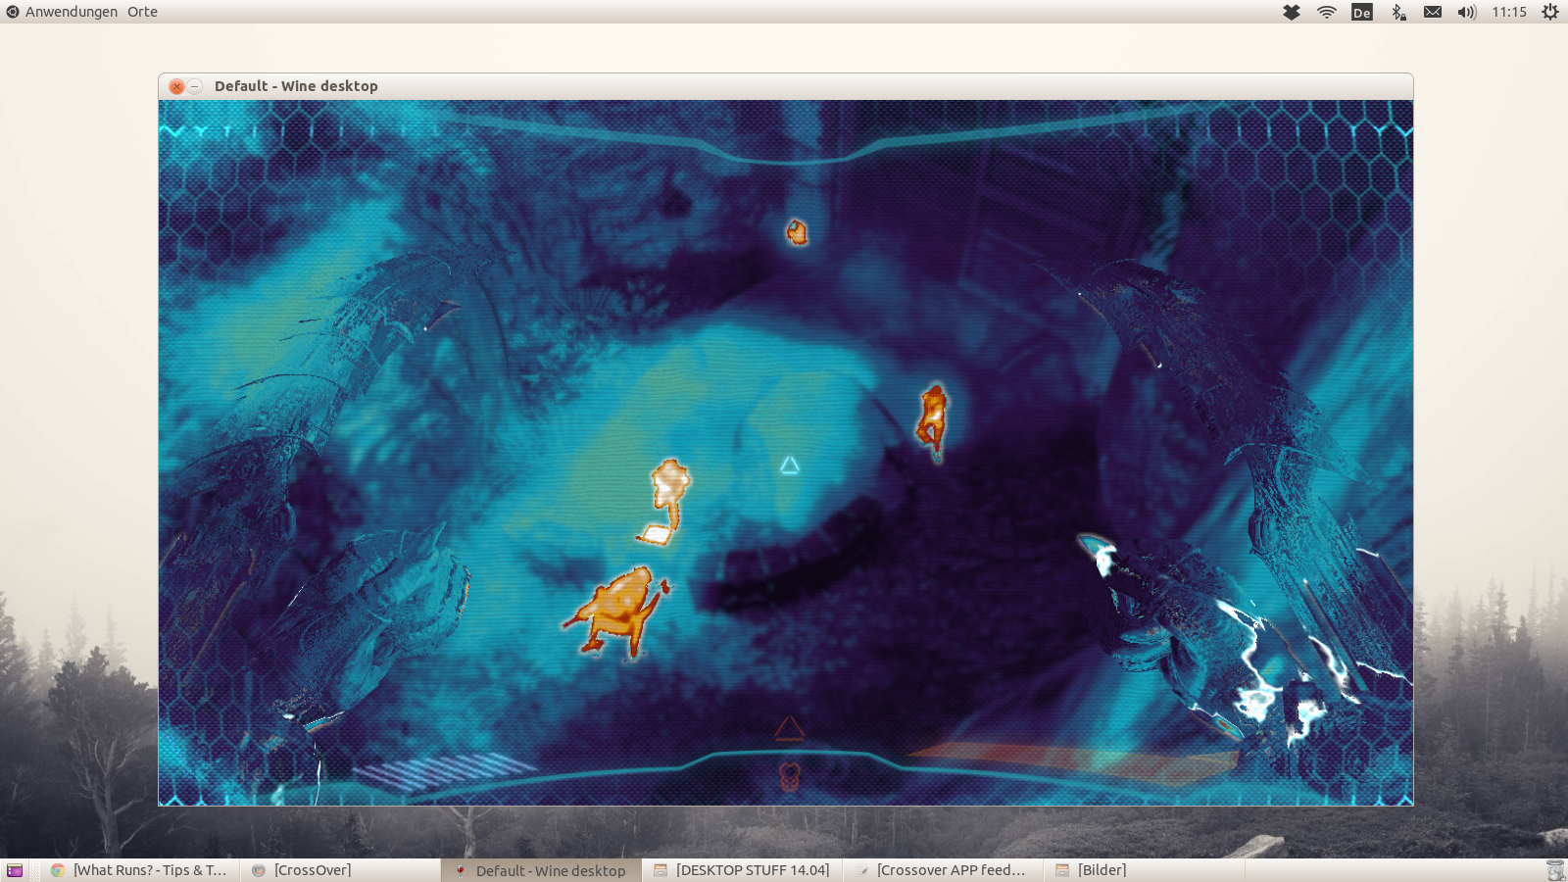Open the 'De' keyboard layout selector
The height and width of the screenshot is (882, 1568).
(x=1362, y=12)
